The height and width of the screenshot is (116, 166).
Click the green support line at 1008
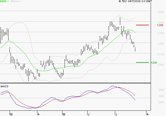click(x=142, y=62)
